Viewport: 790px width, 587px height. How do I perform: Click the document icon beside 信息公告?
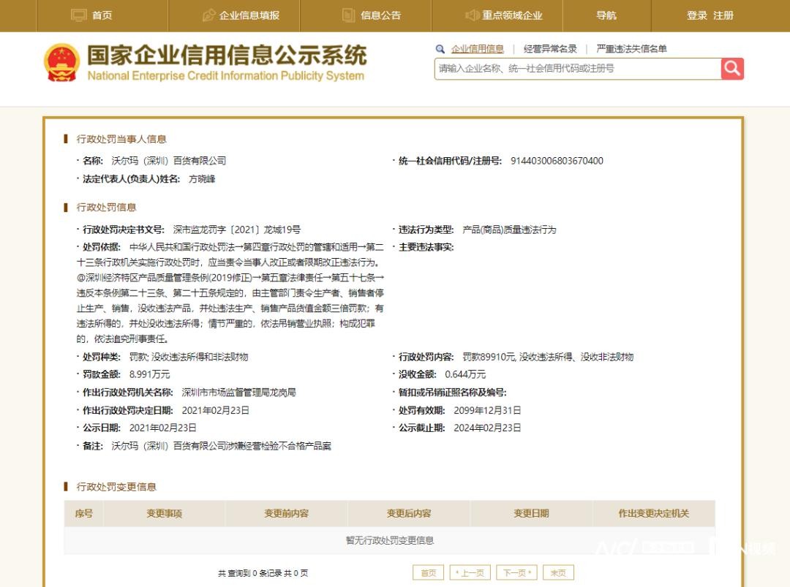(349, 15)
